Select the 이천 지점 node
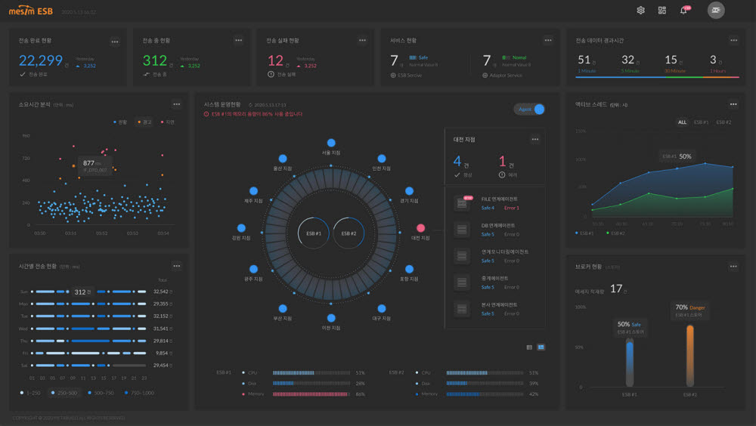 click(x=331, y=318)
